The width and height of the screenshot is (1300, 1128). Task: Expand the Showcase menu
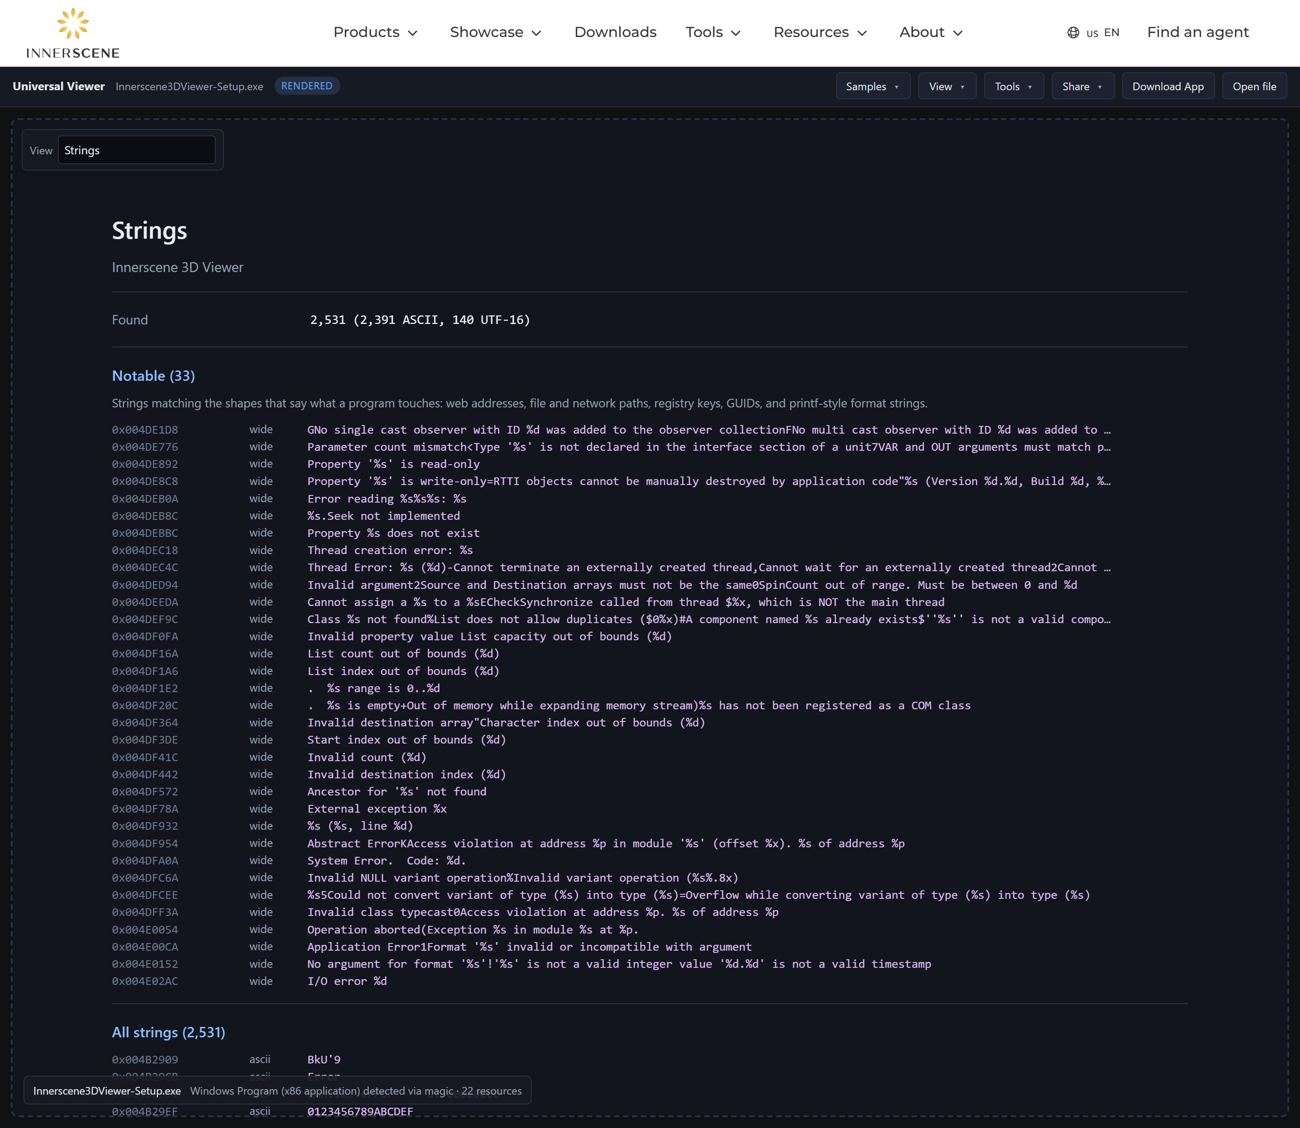click(496, 32)
